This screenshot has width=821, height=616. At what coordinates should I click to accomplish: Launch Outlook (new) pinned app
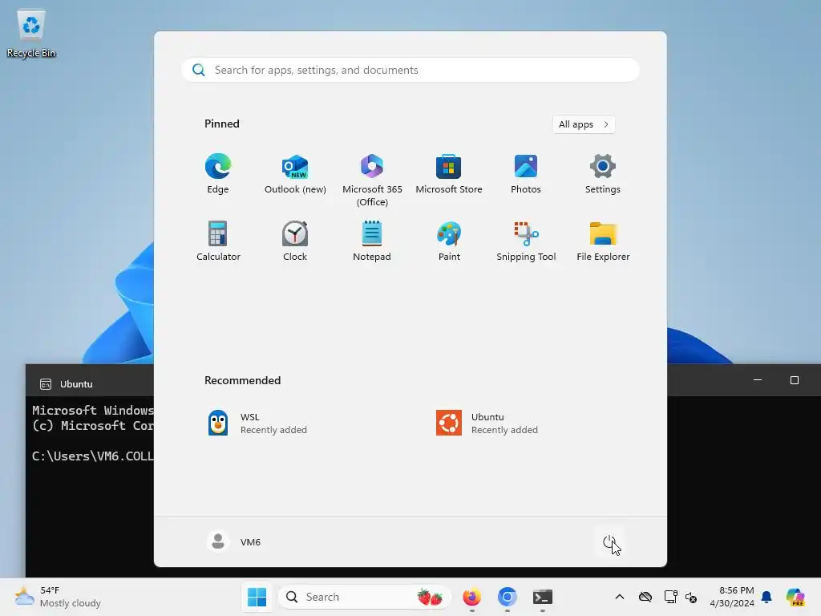(x=295, y=174)
